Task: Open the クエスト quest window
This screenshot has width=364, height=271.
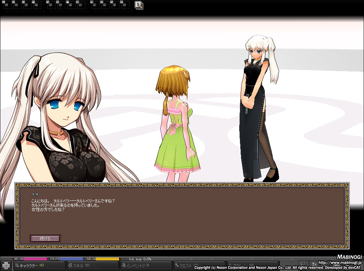Action: pos(199,265)
